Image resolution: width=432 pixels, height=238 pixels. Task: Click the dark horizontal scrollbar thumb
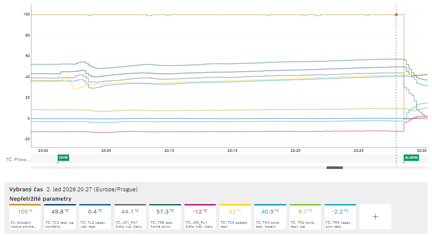335,168
